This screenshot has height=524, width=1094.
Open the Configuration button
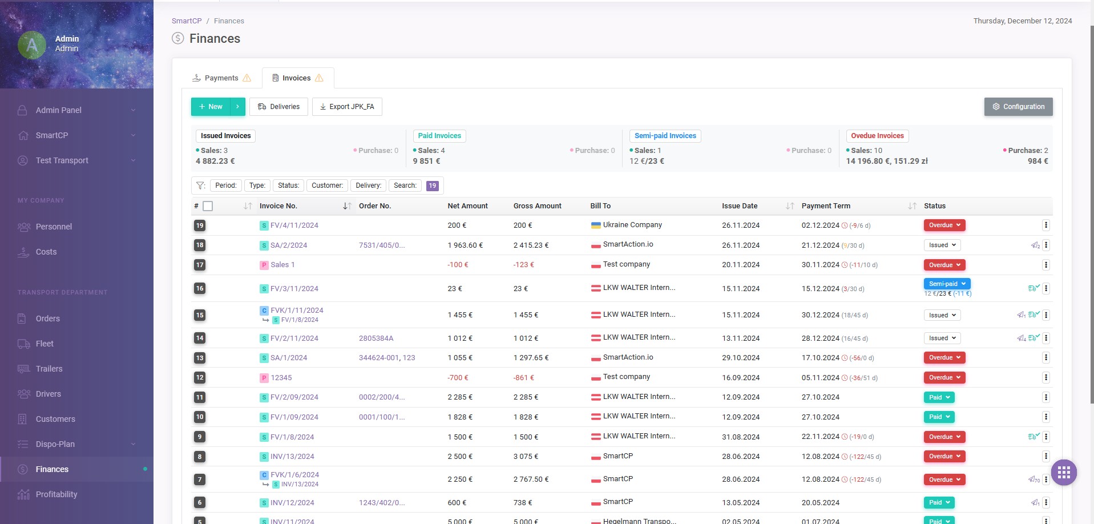[x=1018, y=107]
